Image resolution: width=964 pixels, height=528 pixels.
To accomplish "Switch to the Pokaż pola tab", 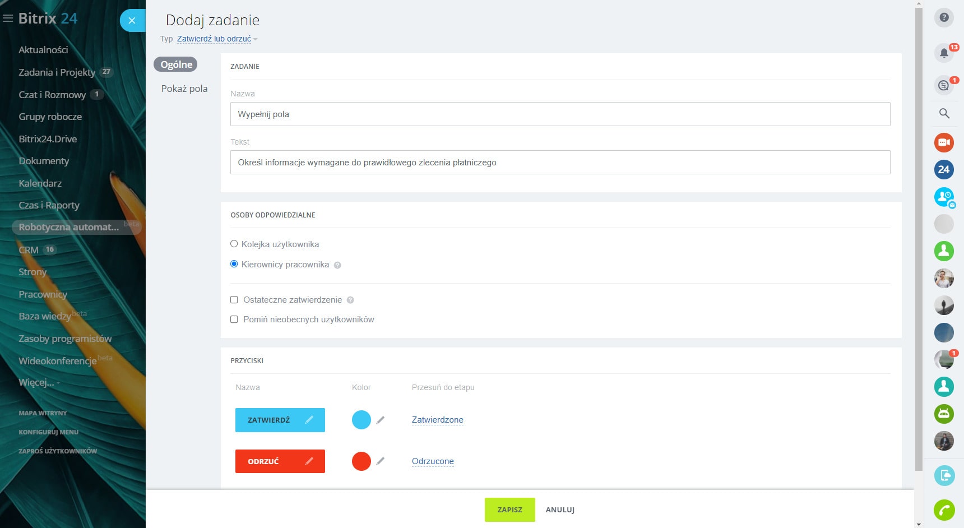I will (184, 89).
